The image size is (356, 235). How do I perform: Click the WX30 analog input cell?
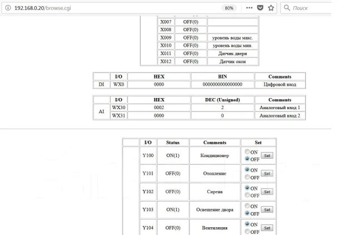[x=118, y=107]
